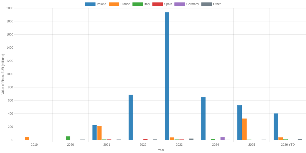The width and height of the screenshot is (306, 153).
Task: Click the purple Germany bar for 2024
Action: [x=223, y=138]
